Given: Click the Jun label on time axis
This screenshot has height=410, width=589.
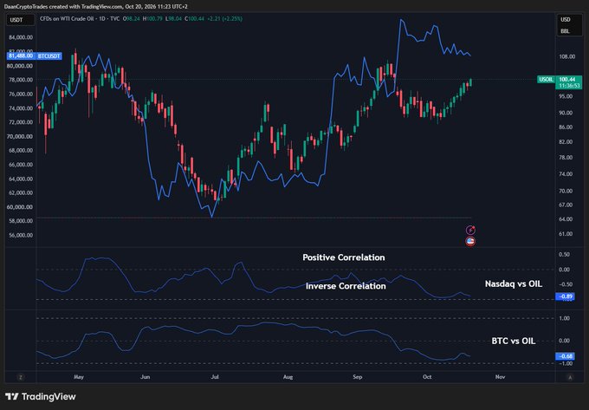Looking at the screenshot, I should click(145, 377).
